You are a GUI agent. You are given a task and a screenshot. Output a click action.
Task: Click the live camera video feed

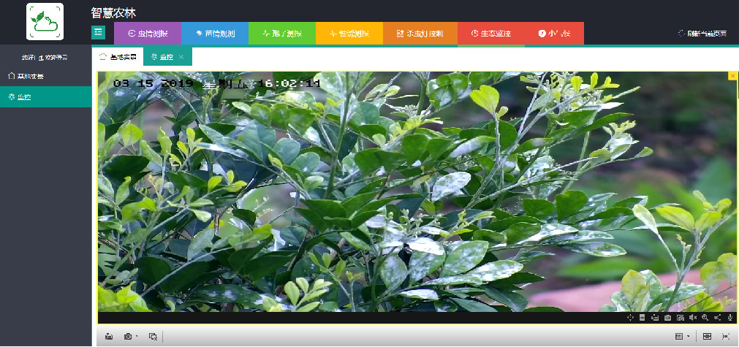(x=417, y=191)
